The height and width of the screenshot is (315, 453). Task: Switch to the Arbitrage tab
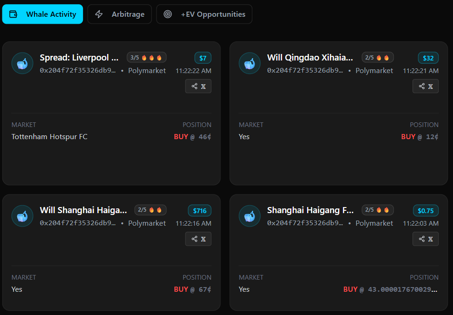click(119, 14)
